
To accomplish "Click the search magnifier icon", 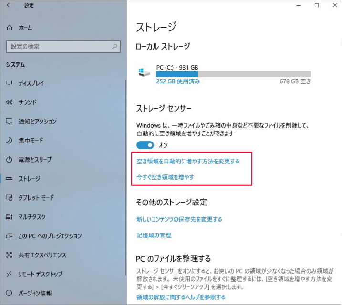I will coord(114,47).
